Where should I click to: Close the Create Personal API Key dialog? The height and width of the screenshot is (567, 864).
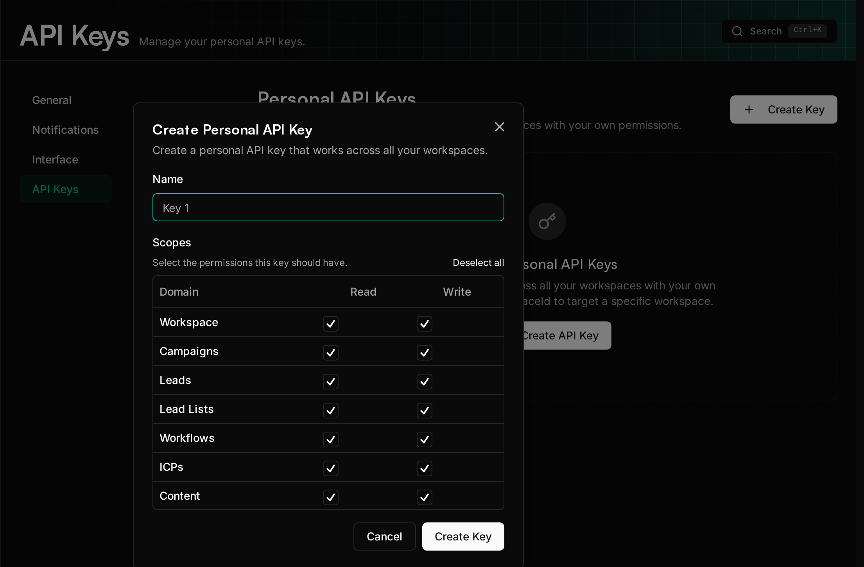point(499,127)
